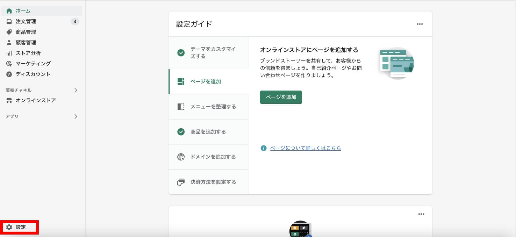Open 商品管理 via the tag icon
The width and height of the screenshot is (516, 237).
coord(8,32)
